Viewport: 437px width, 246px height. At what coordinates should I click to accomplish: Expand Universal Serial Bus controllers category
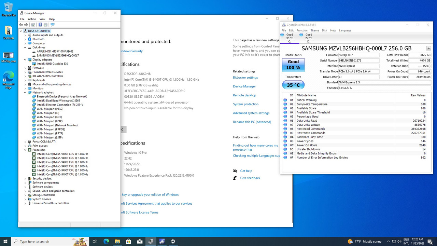[x=25, y=203]
